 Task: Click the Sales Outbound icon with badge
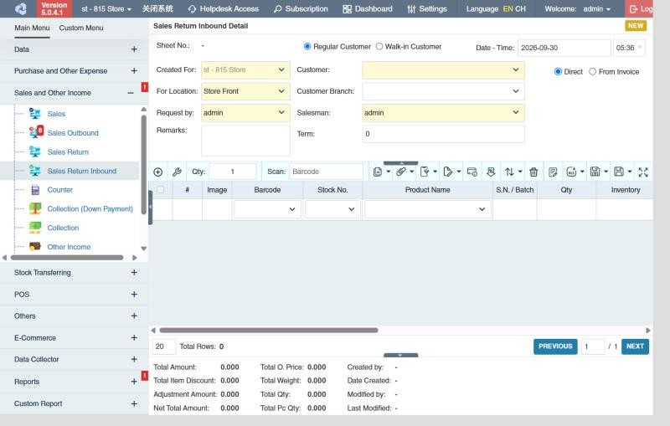pyautogui.click(x=36, y=132)
